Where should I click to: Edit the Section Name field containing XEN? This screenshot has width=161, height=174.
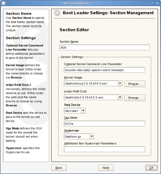104,48
